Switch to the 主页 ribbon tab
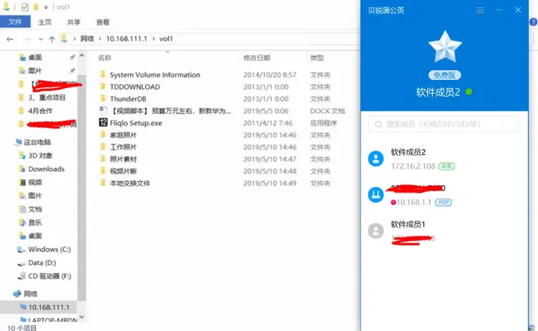This screenshot has width=538, height=331. tap(45, 22)
